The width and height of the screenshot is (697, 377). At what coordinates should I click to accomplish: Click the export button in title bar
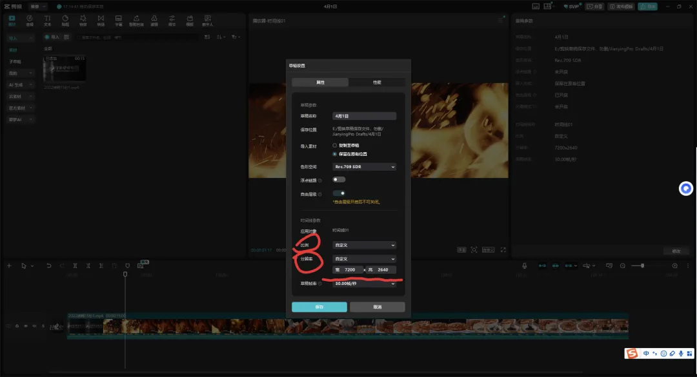[648, 6]
